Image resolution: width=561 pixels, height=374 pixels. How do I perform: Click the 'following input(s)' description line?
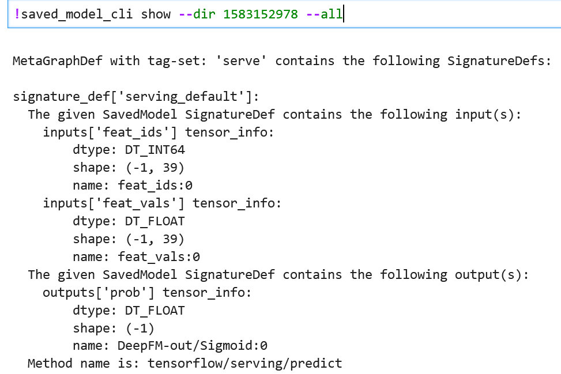tap(274, 114)
